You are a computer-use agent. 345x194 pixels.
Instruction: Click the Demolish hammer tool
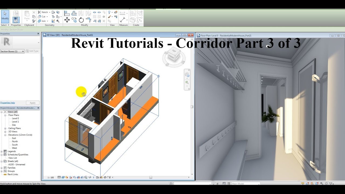pyautogui.click(x=58, y=21)
